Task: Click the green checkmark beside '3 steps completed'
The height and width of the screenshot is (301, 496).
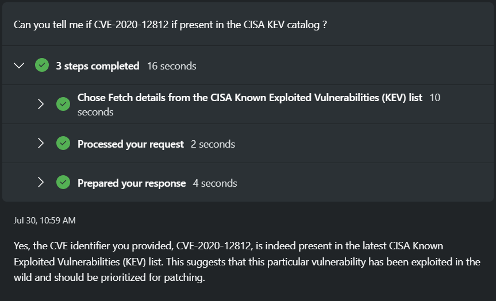Action: click(41, 65)
